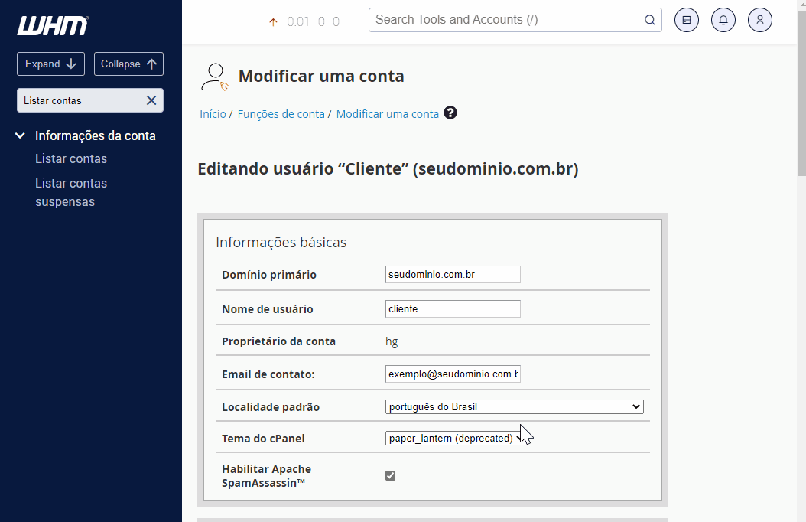
Task: Click Collapse button in sidebar
Action: click(x=128, y=64)
